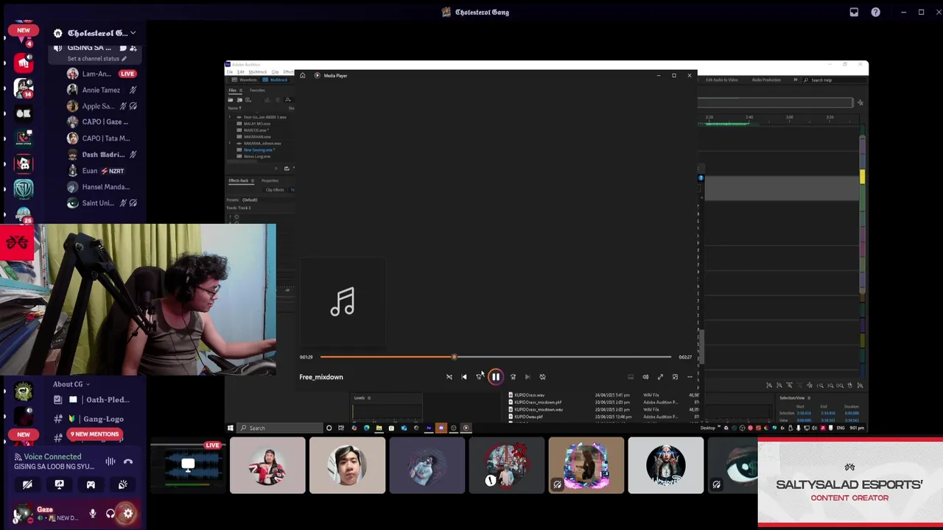
Task: Select KUPIDOwav.pkf in the file list
Action: point(528,417)
